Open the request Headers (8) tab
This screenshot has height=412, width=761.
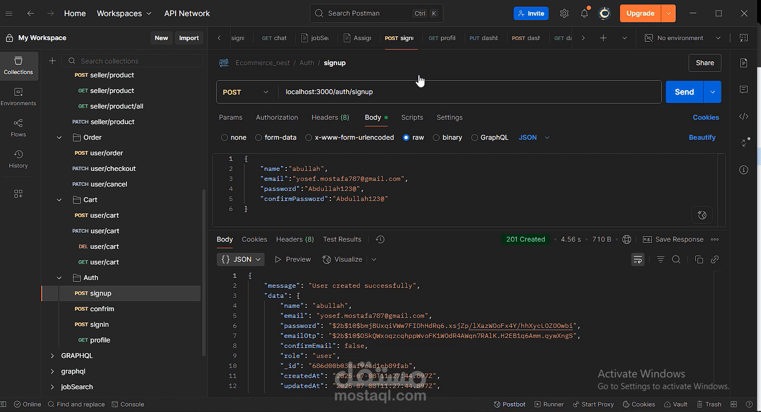[x=330, y=117]
